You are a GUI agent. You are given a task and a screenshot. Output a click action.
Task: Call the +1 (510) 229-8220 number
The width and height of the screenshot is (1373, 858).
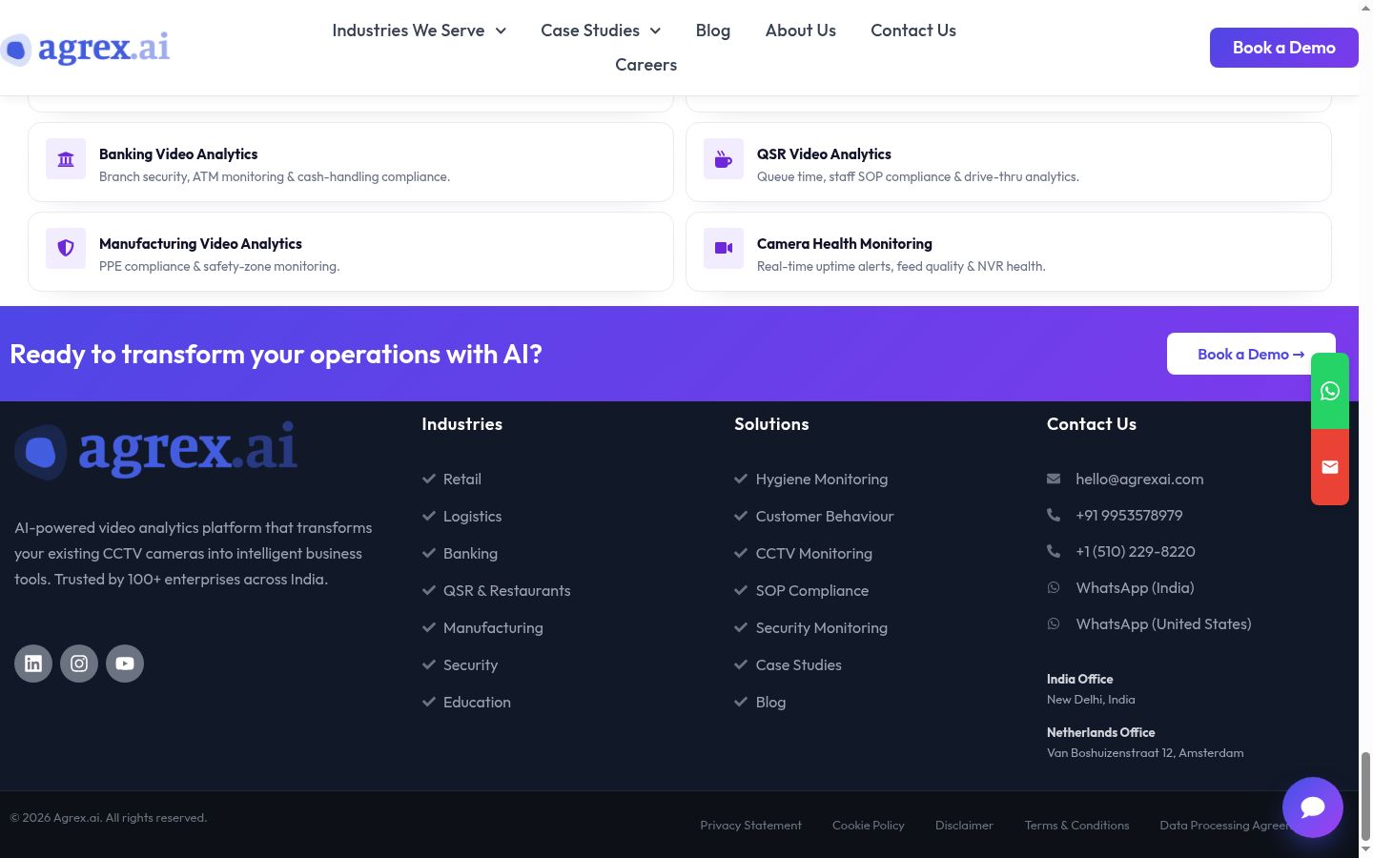pyautogui.click(x=1136, y=552)
